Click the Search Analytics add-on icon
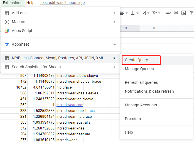This screenshot has height=142, width=194. (x=7, y=67)
